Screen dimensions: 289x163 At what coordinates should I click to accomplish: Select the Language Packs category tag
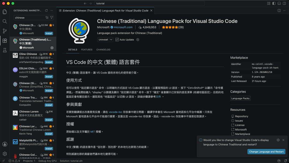click(240, 98)
